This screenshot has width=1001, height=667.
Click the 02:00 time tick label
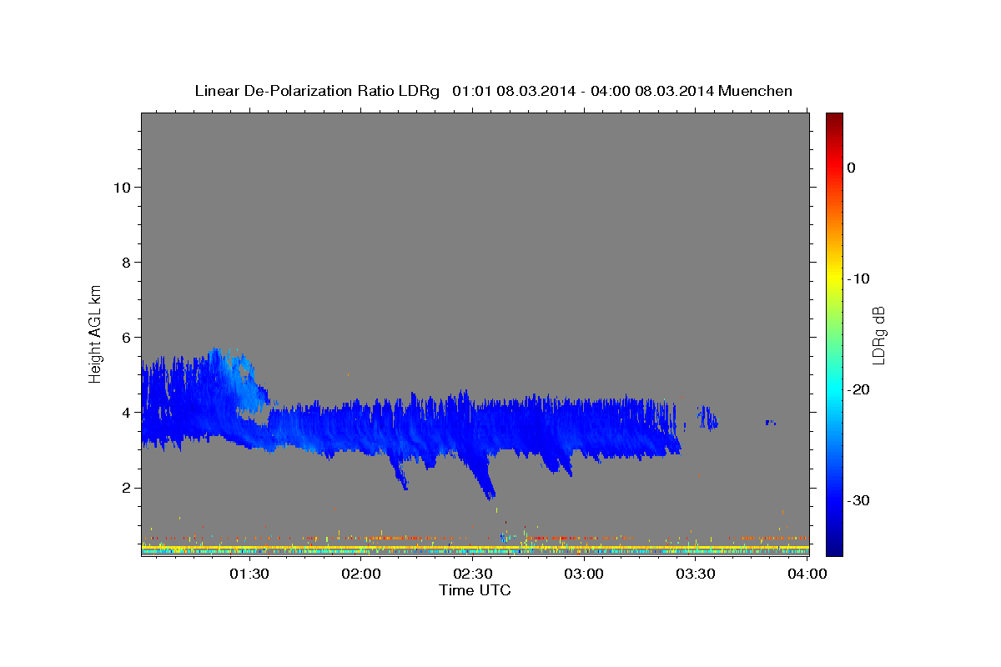point(361,574)
